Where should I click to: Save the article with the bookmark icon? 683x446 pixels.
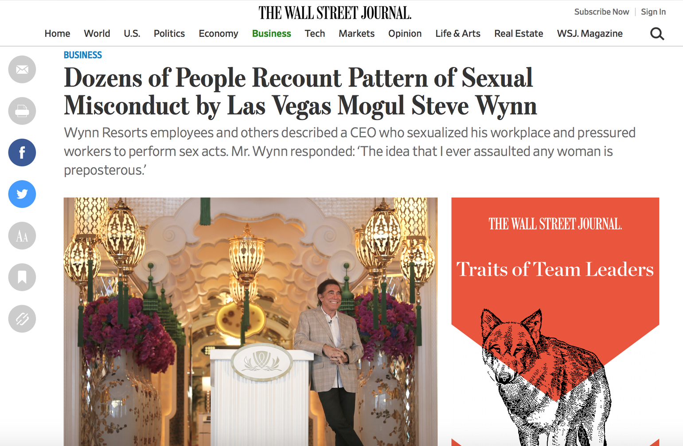22,277
